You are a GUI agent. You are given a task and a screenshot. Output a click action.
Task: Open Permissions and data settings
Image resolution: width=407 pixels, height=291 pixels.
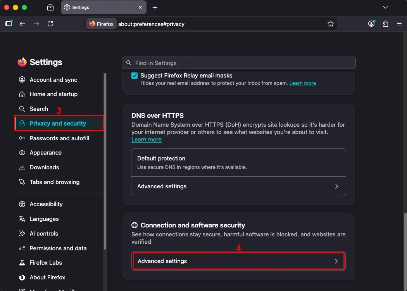click(59, 248)
